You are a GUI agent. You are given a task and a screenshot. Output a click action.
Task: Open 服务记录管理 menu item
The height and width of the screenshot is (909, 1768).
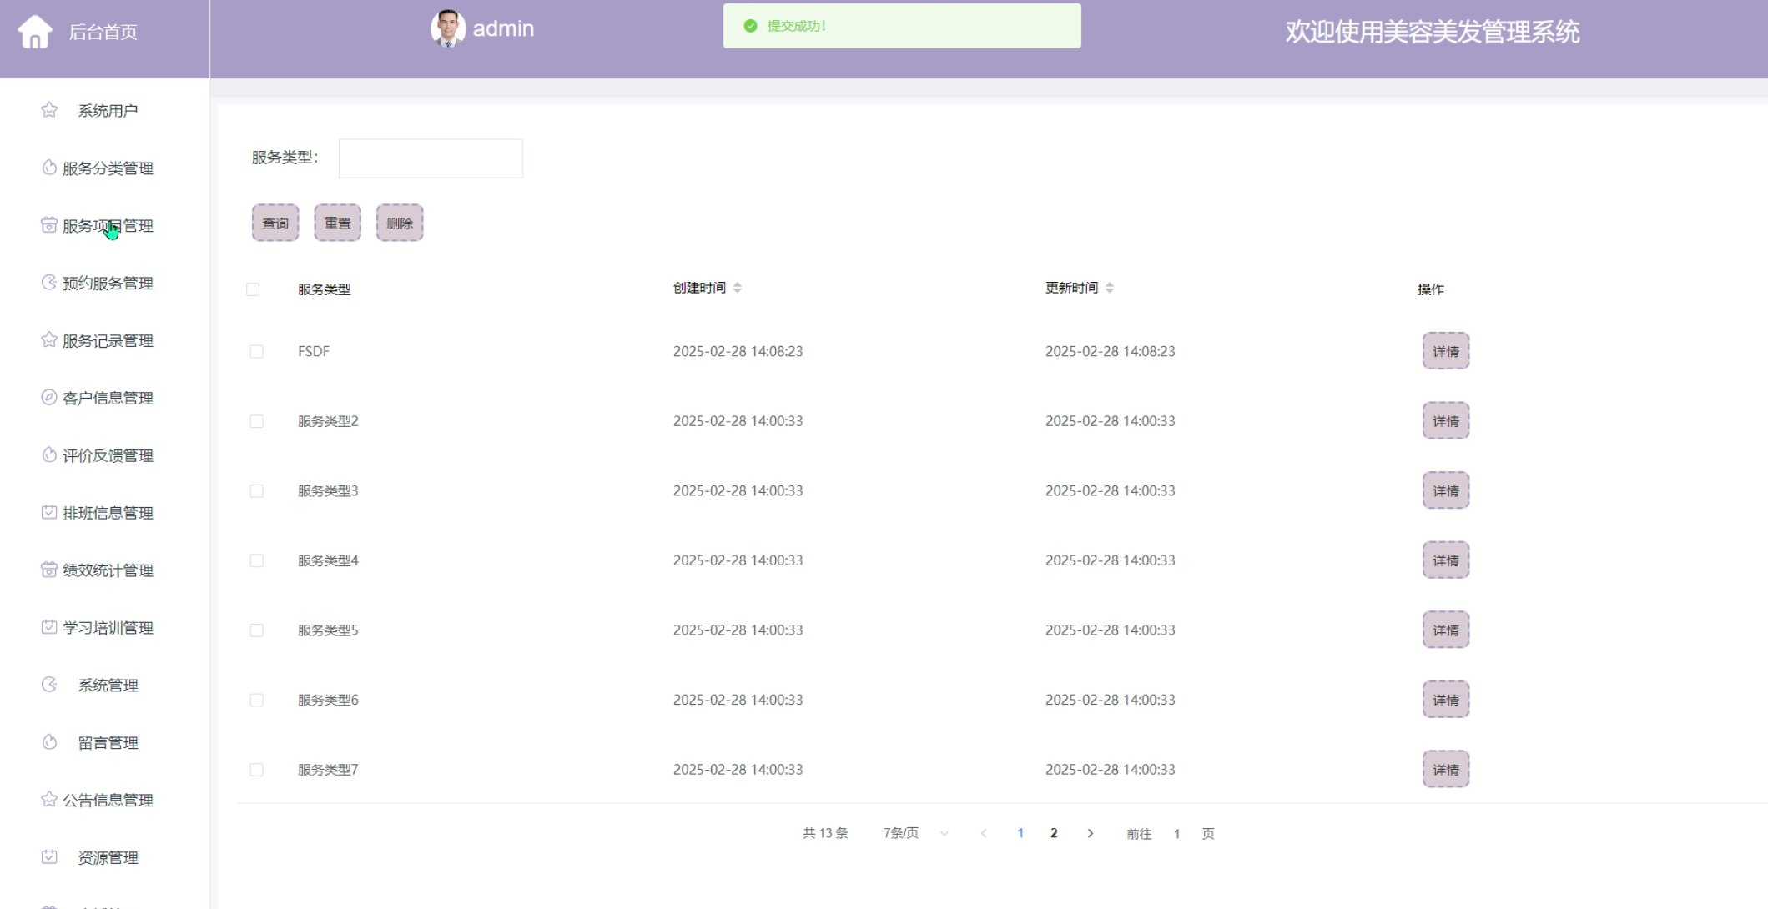108,340
